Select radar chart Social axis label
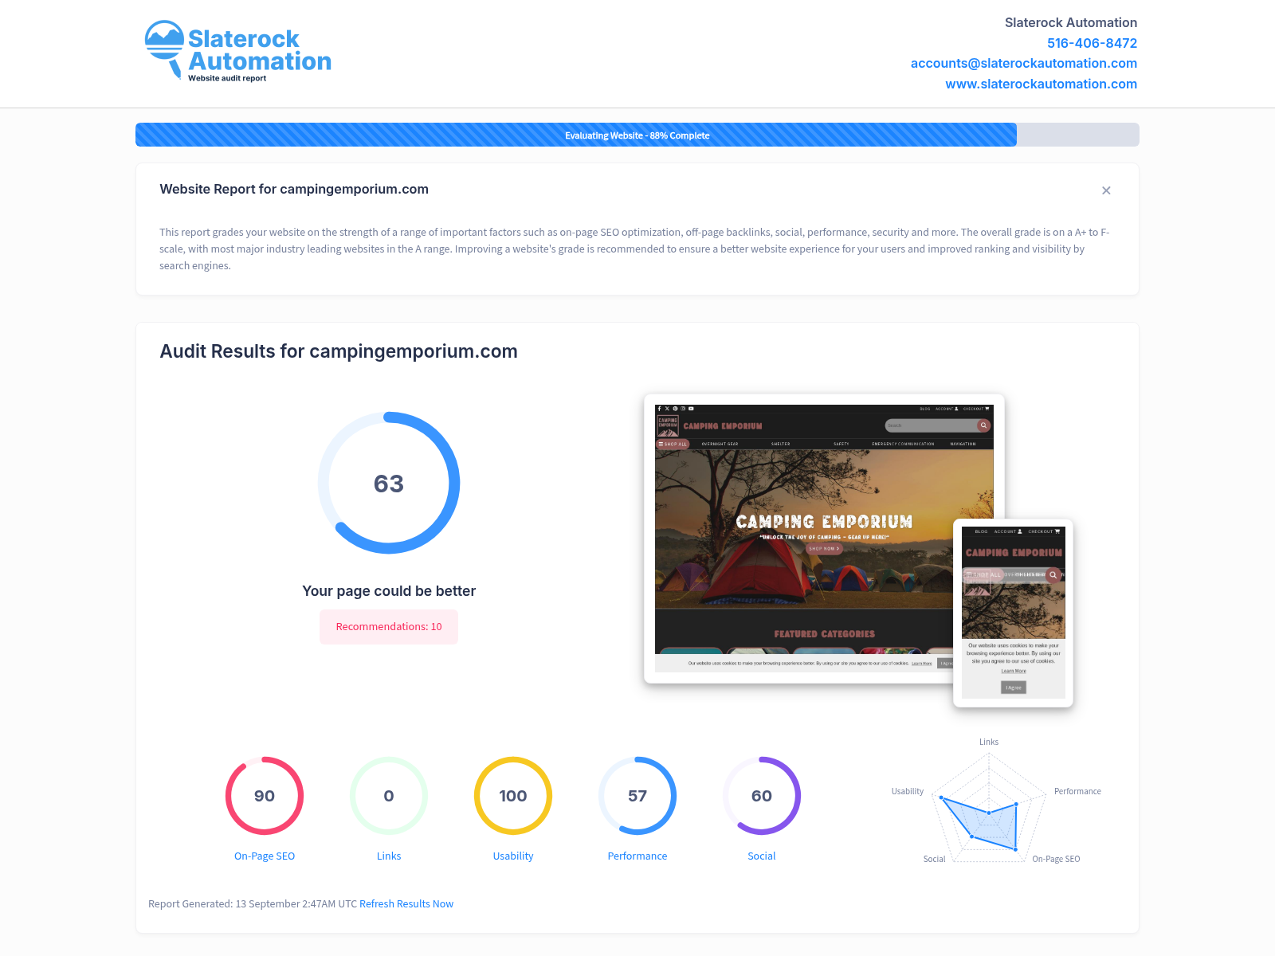 [x=934, y=859]
